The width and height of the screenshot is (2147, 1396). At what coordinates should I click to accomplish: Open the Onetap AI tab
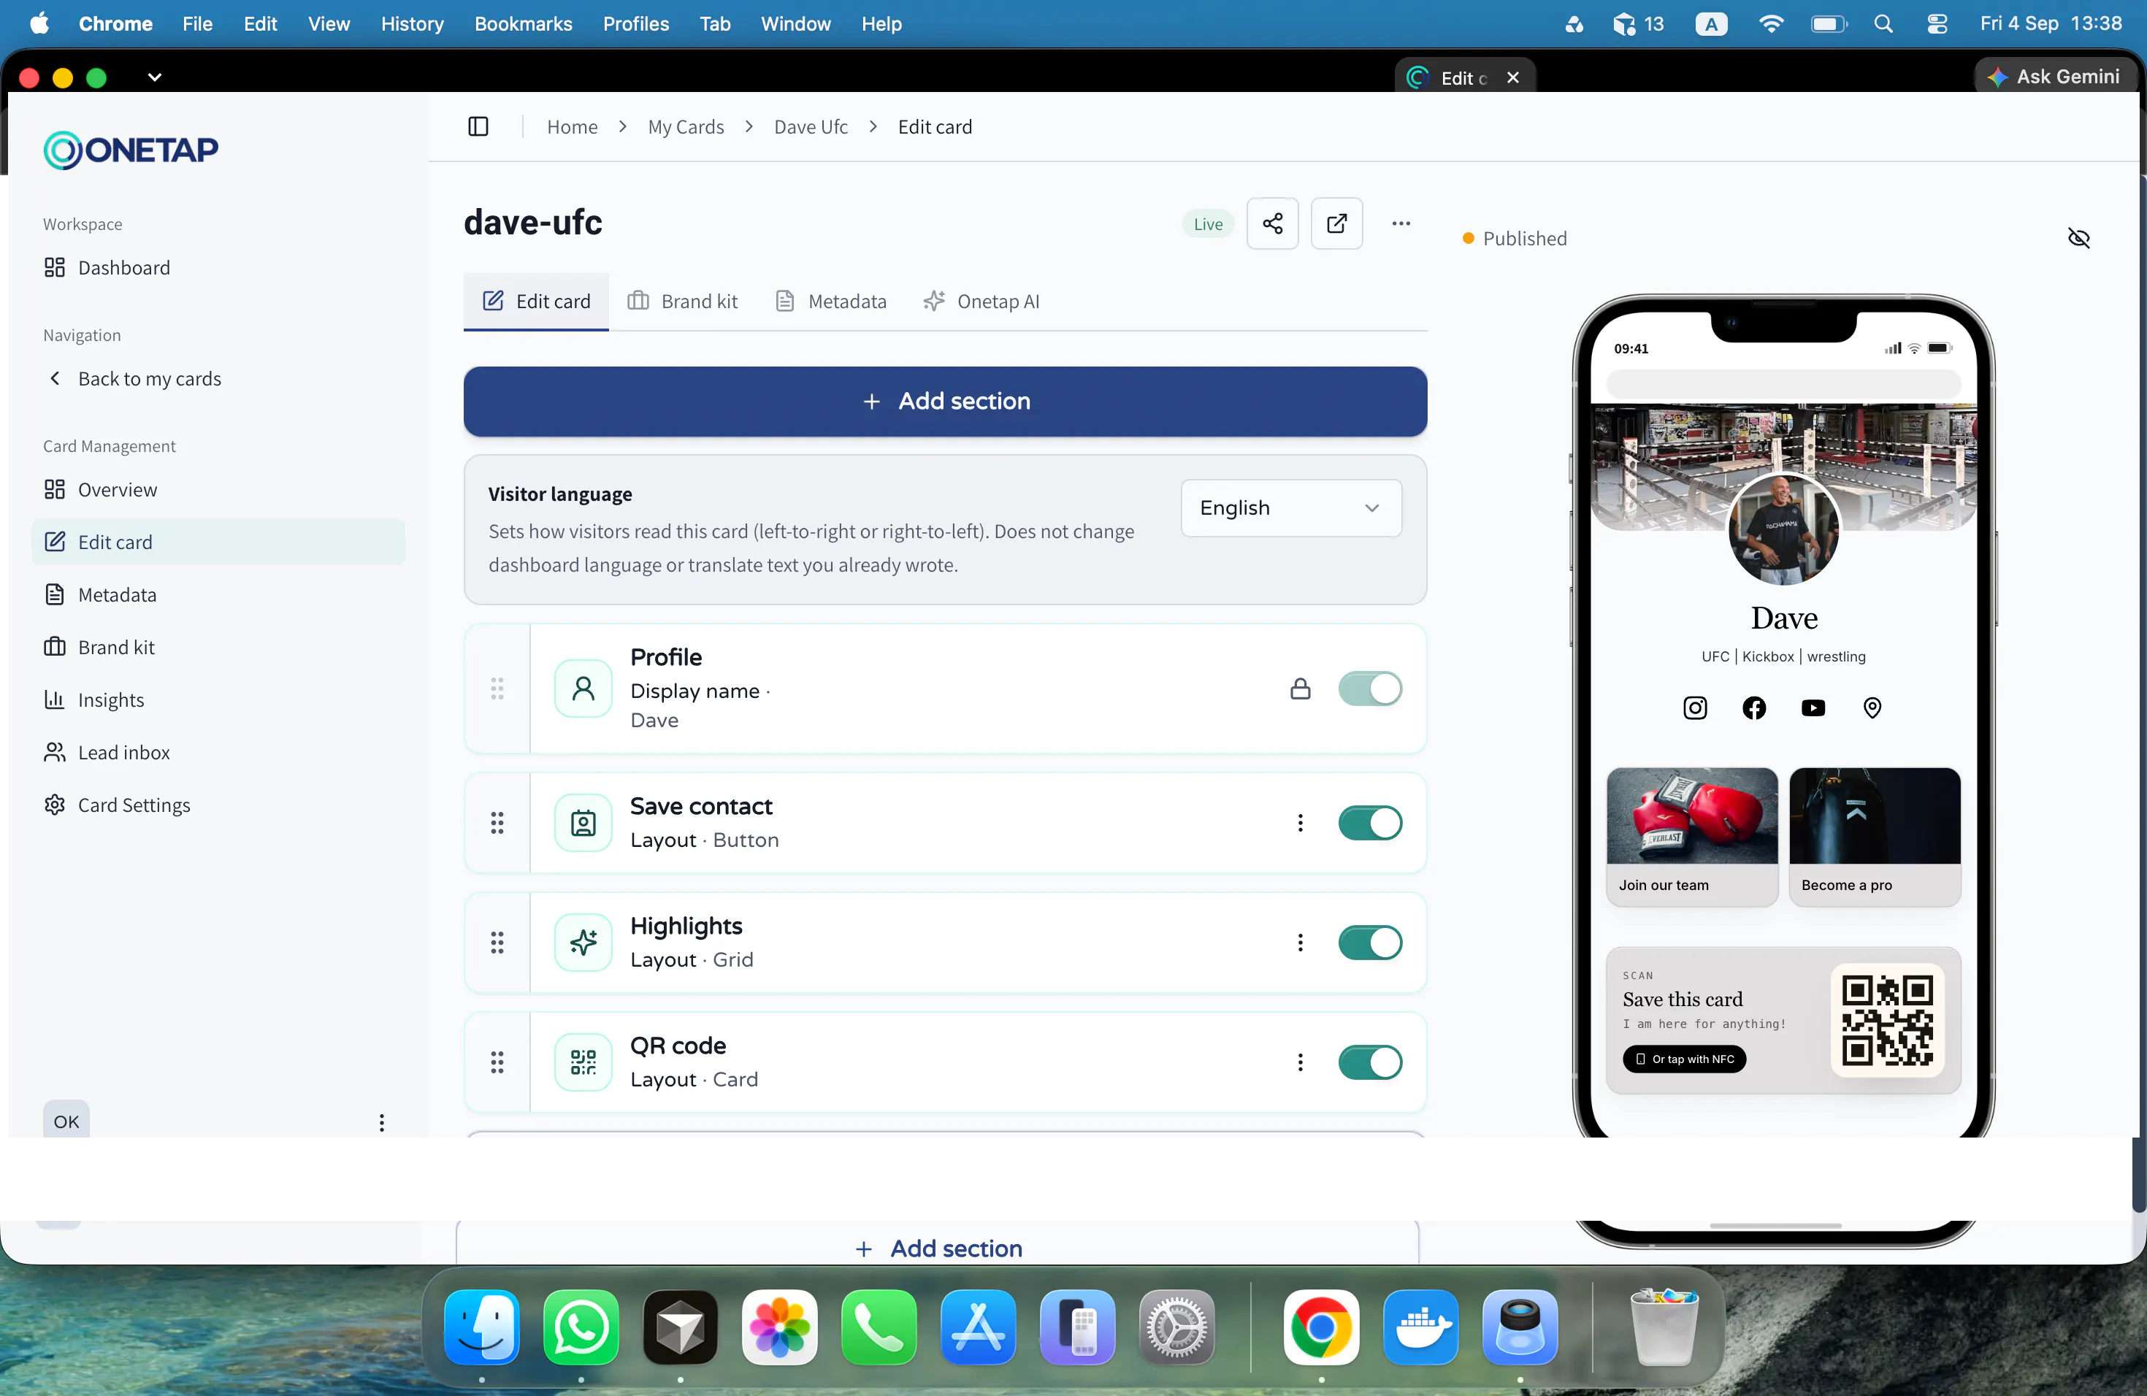click(981, 302)
